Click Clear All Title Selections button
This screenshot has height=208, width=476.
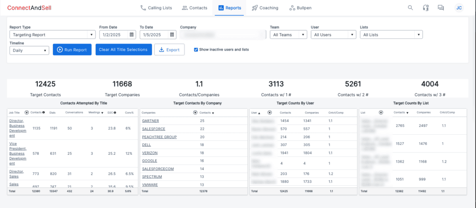[124, 50]
